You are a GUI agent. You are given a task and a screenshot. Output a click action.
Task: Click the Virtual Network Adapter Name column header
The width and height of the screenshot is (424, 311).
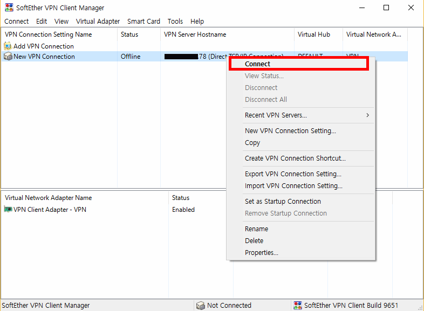click(85, 197)
